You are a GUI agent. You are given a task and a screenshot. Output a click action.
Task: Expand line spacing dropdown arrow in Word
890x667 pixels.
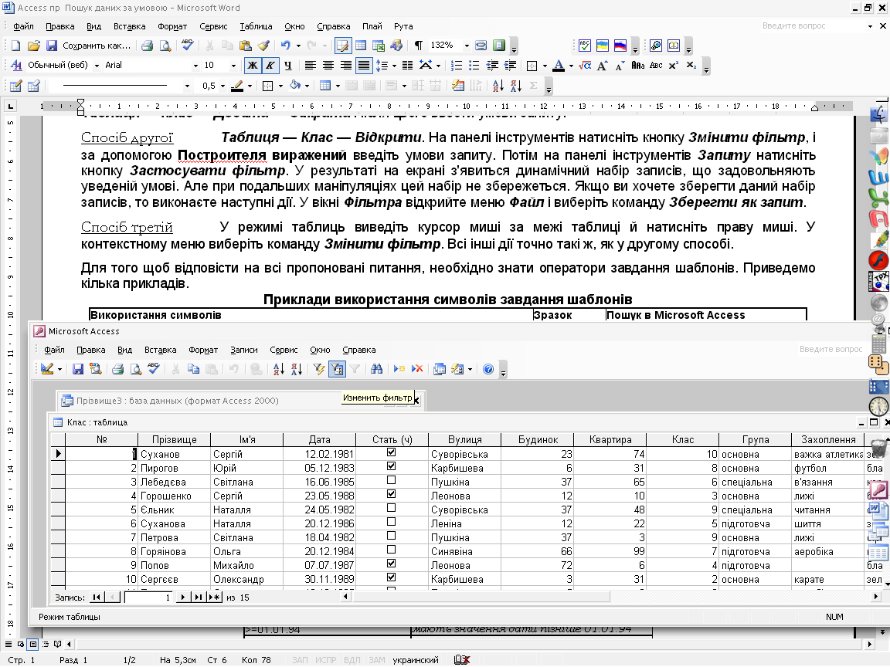point(394,66)
